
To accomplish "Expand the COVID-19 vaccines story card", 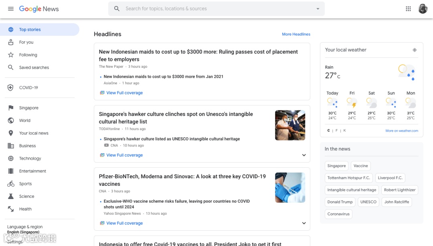I will [304, 223].
